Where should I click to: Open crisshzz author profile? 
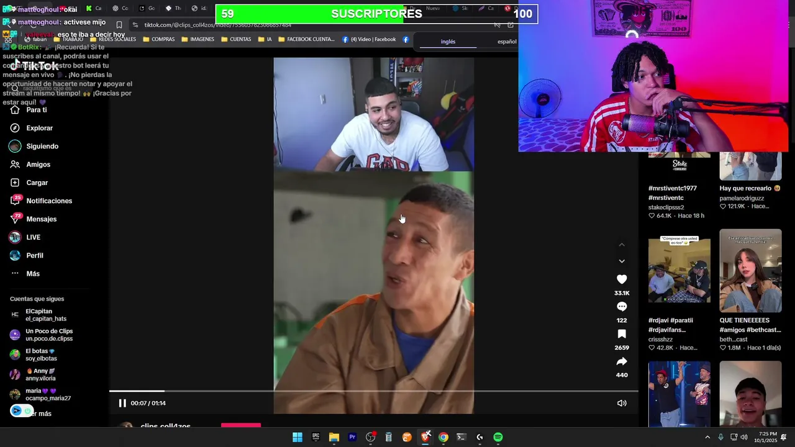(x=661, y=339)
